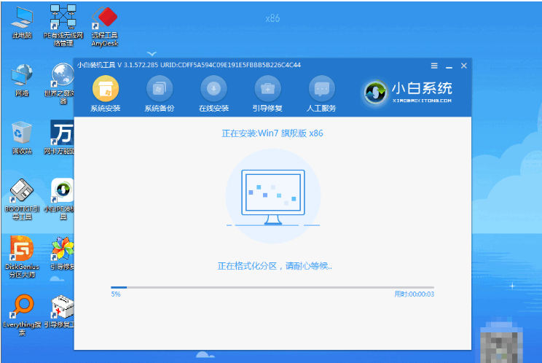This screenshot has width=542, height=363.
Task: Switch to the 系统备份 (System Backup) tab
Action: point(160,94)
